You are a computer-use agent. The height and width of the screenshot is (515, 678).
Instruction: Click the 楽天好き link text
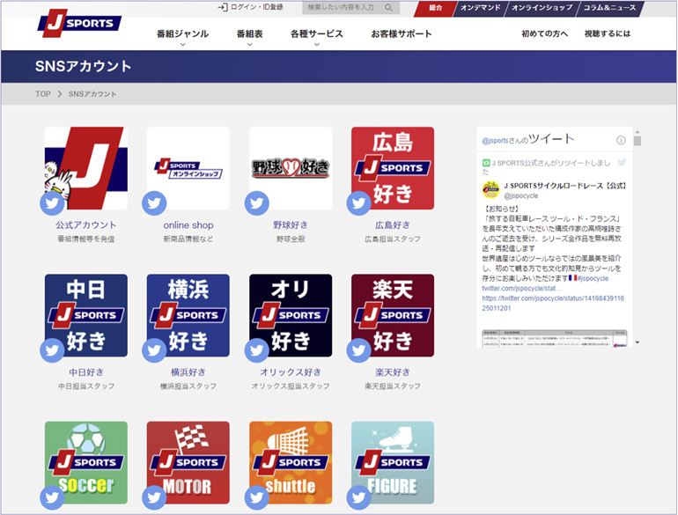tap(393, 372)
